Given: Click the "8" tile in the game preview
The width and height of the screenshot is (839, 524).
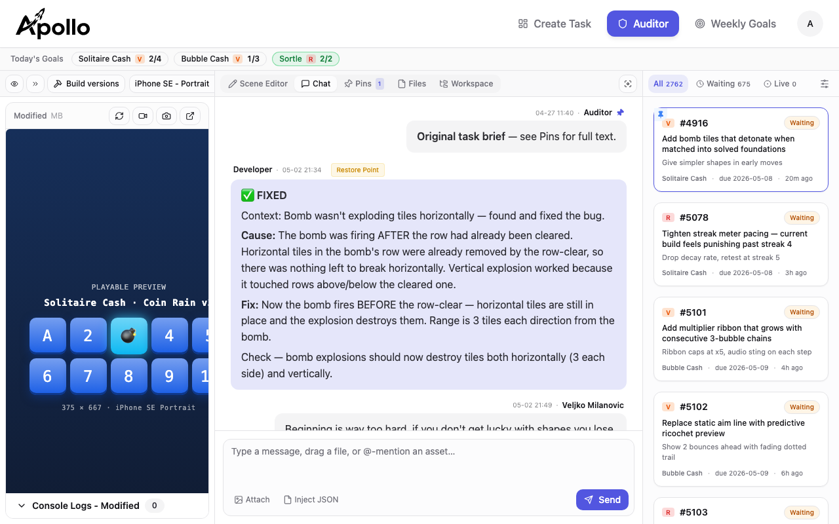Looking at the screenshot, I should [x=128, y=377].
